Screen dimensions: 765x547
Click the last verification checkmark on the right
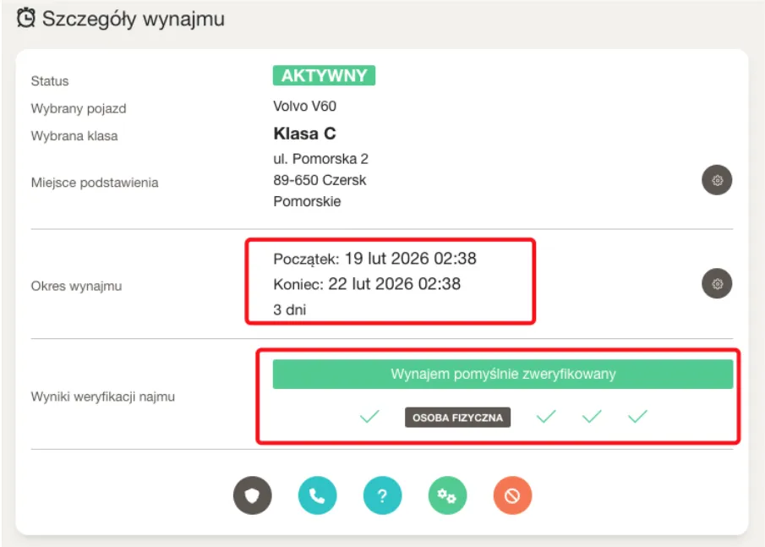coord(637,416)
